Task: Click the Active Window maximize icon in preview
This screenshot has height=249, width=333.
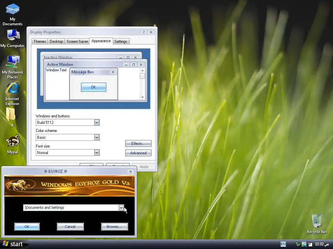Action: click(x=134, y=65)
